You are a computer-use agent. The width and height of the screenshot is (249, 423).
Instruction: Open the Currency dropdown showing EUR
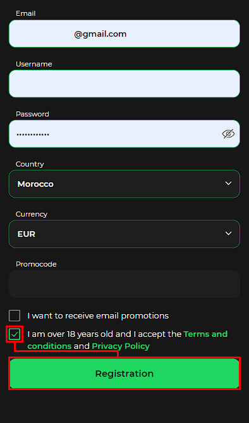tap(124, 234)
